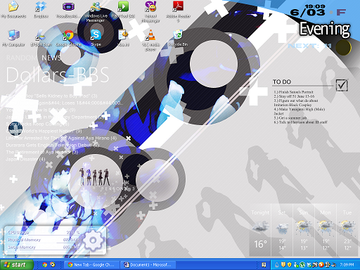Click to-do item "Get a summer job"
This screenshot has height=270, width=360.
290,118
